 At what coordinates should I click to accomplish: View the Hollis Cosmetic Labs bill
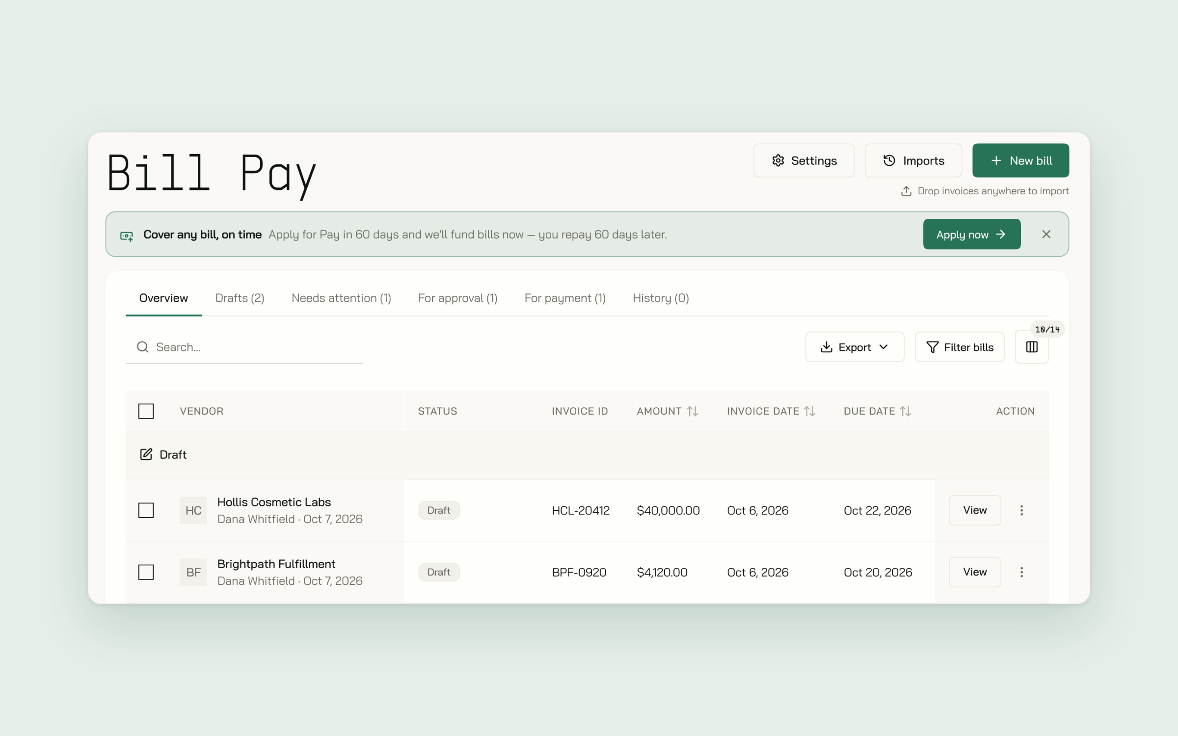974,510
